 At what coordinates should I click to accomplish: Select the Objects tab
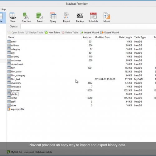pyautogui.click(x=13, y=27)
